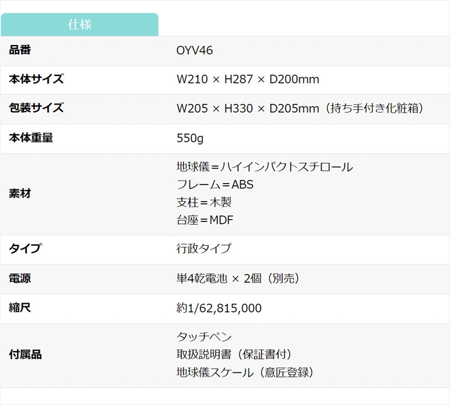
Task: Click the 本体重量 row label
Action: click(x=32, y=138)
